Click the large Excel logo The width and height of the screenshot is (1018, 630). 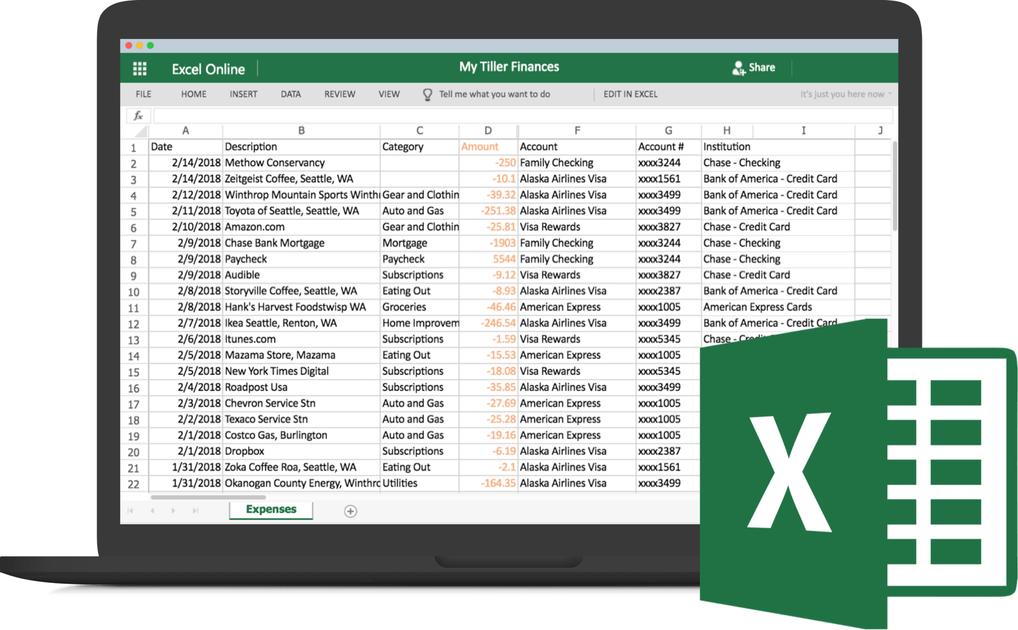(858, 475)
